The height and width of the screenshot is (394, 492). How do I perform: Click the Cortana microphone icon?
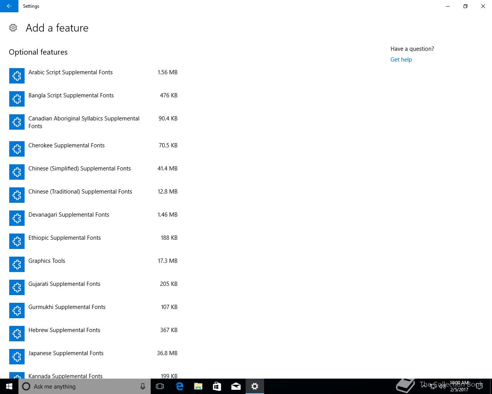click(x=143, y=386)
